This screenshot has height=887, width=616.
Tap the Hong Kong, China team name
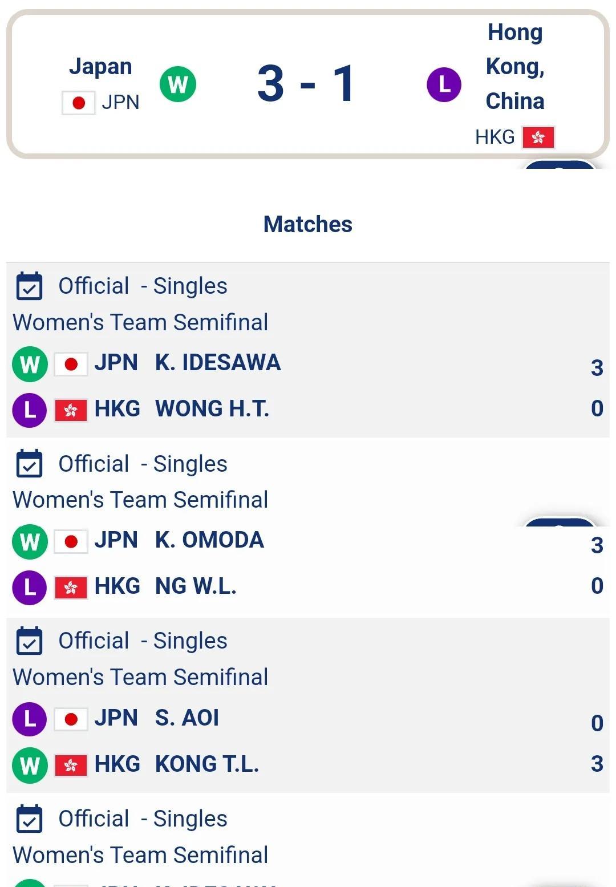tap(514, 67)
